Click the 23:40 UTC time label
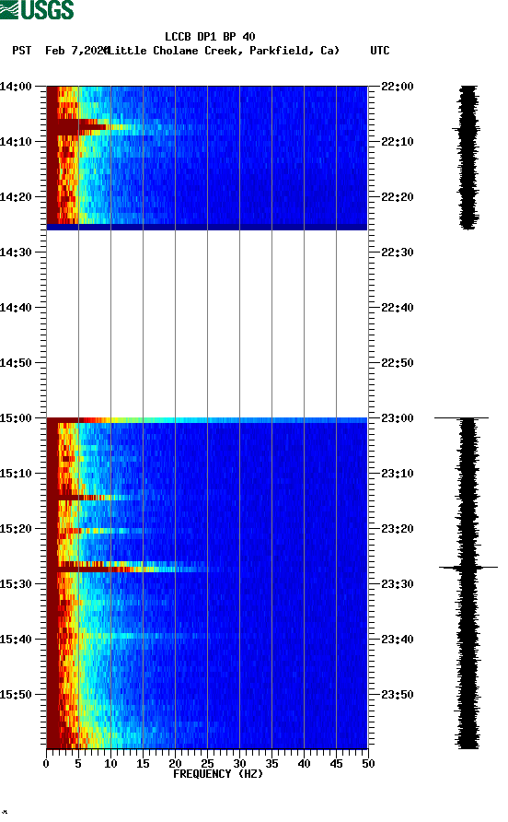 tap(398, 640)
